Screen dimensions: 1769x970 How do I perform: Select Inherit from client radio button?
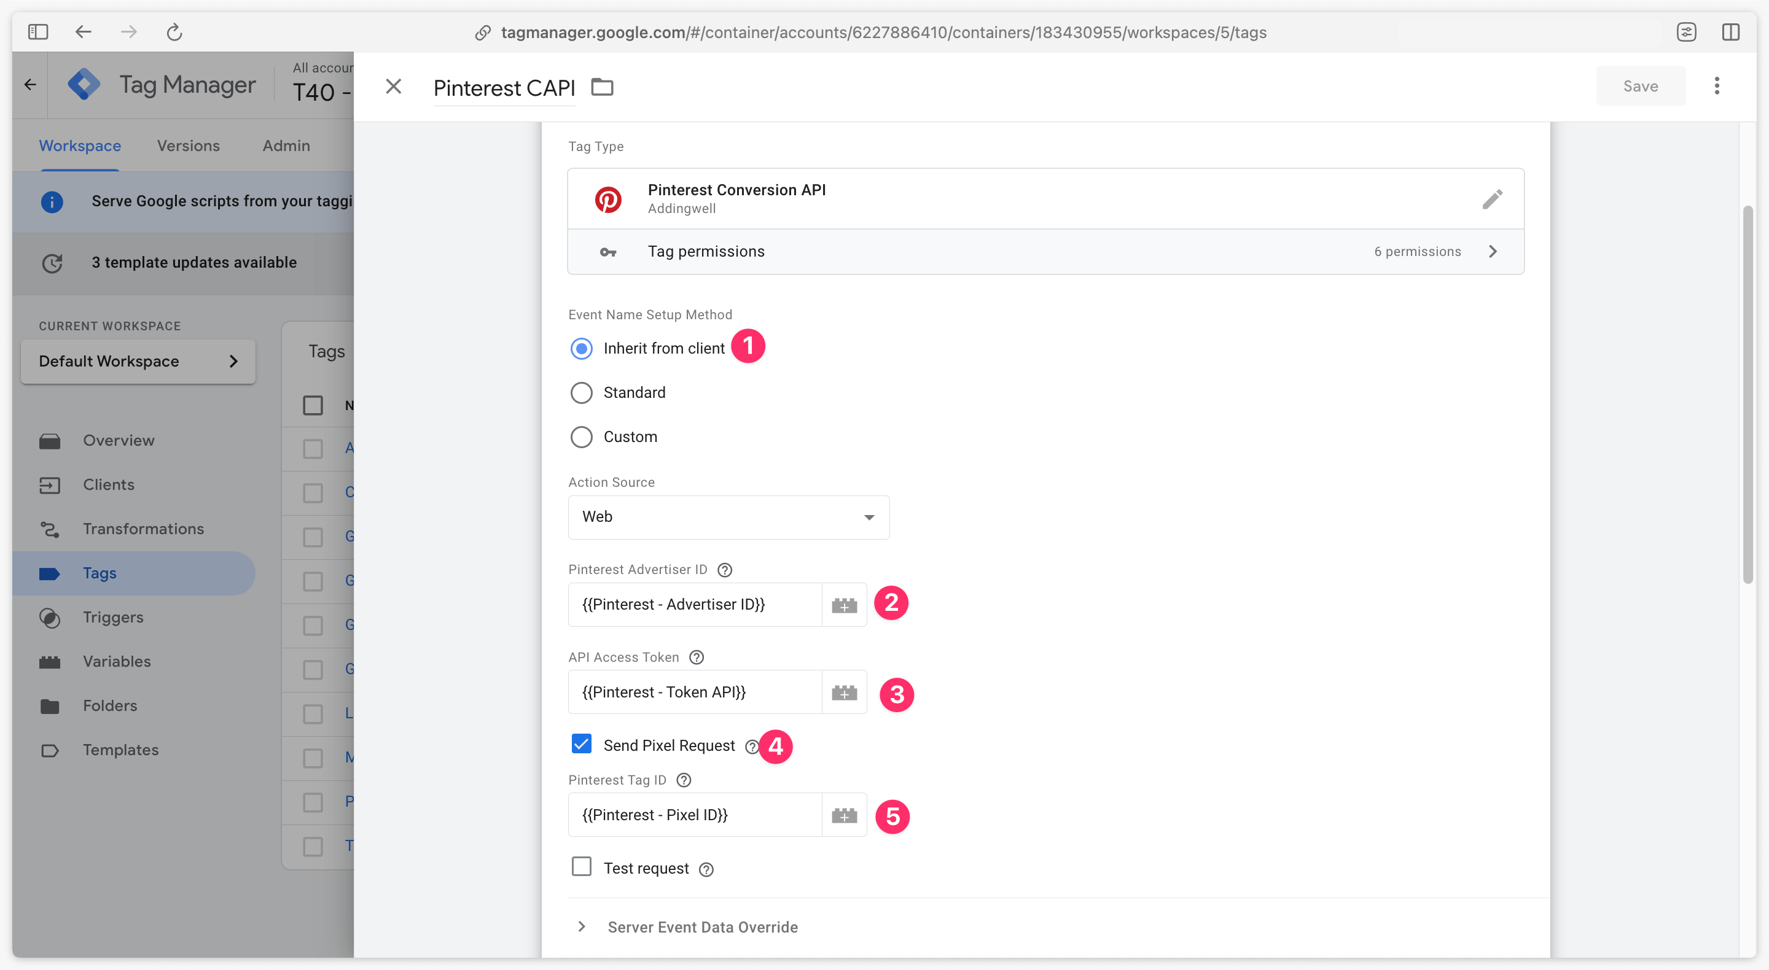(x=581, y=349)
